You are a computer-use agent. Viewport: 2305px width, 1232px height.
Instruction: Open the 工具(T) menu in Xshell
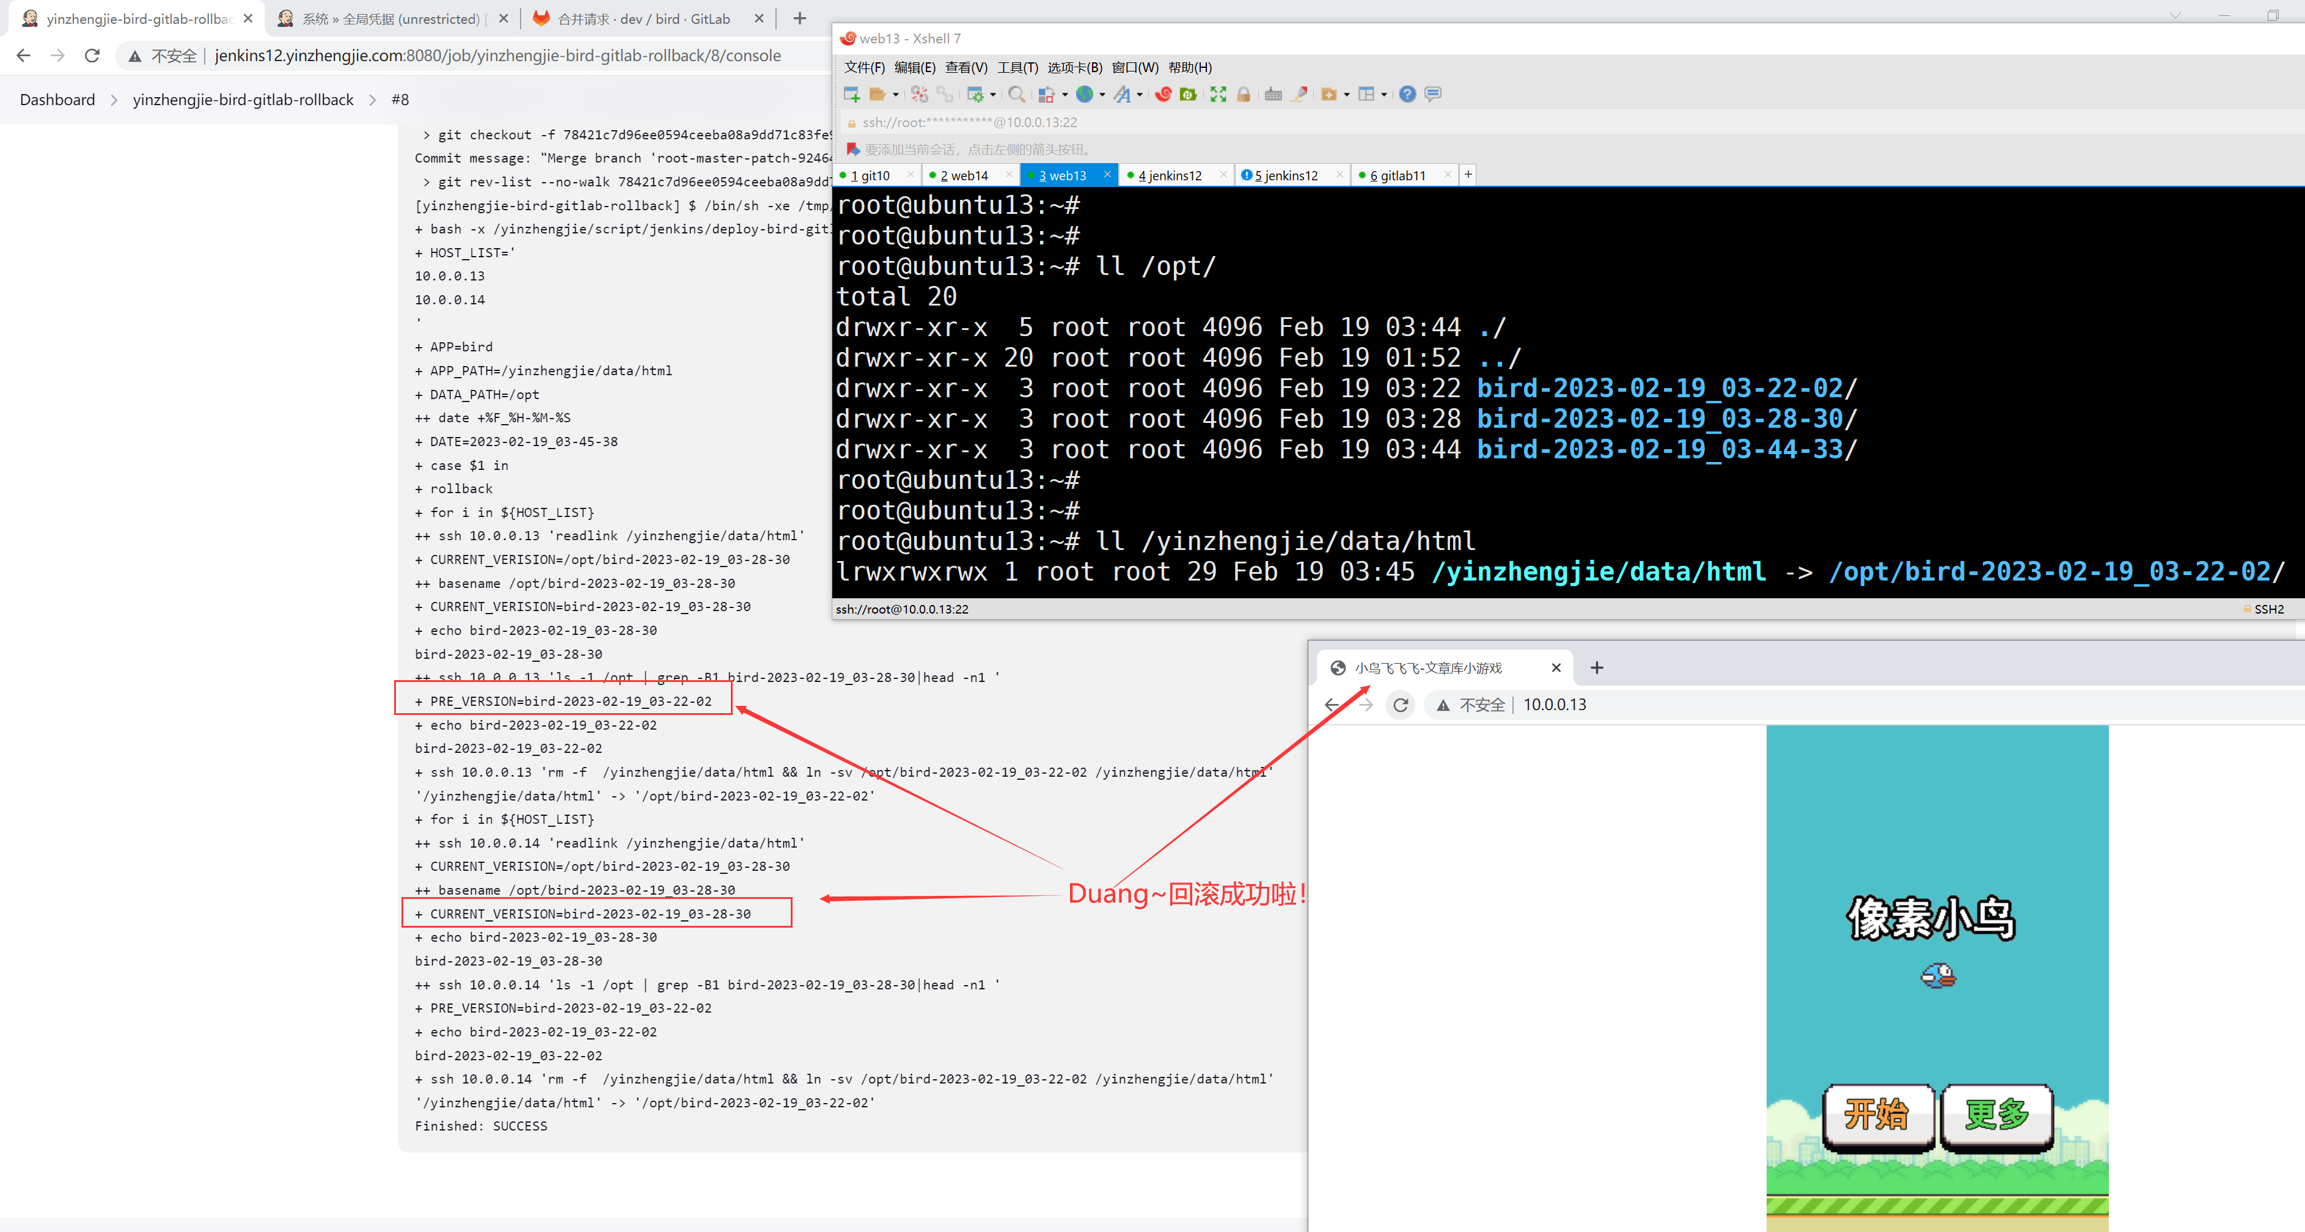1017,67
